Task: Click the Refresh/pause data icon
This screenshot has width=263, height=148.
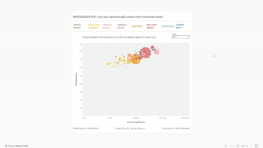Action: 243,146
